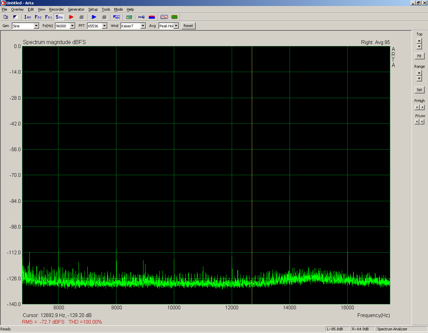
Task: Start generator with blue play icon
Action: pos(94,17)
